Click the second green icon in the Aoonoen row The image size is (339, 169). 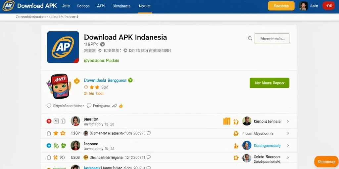63,146
